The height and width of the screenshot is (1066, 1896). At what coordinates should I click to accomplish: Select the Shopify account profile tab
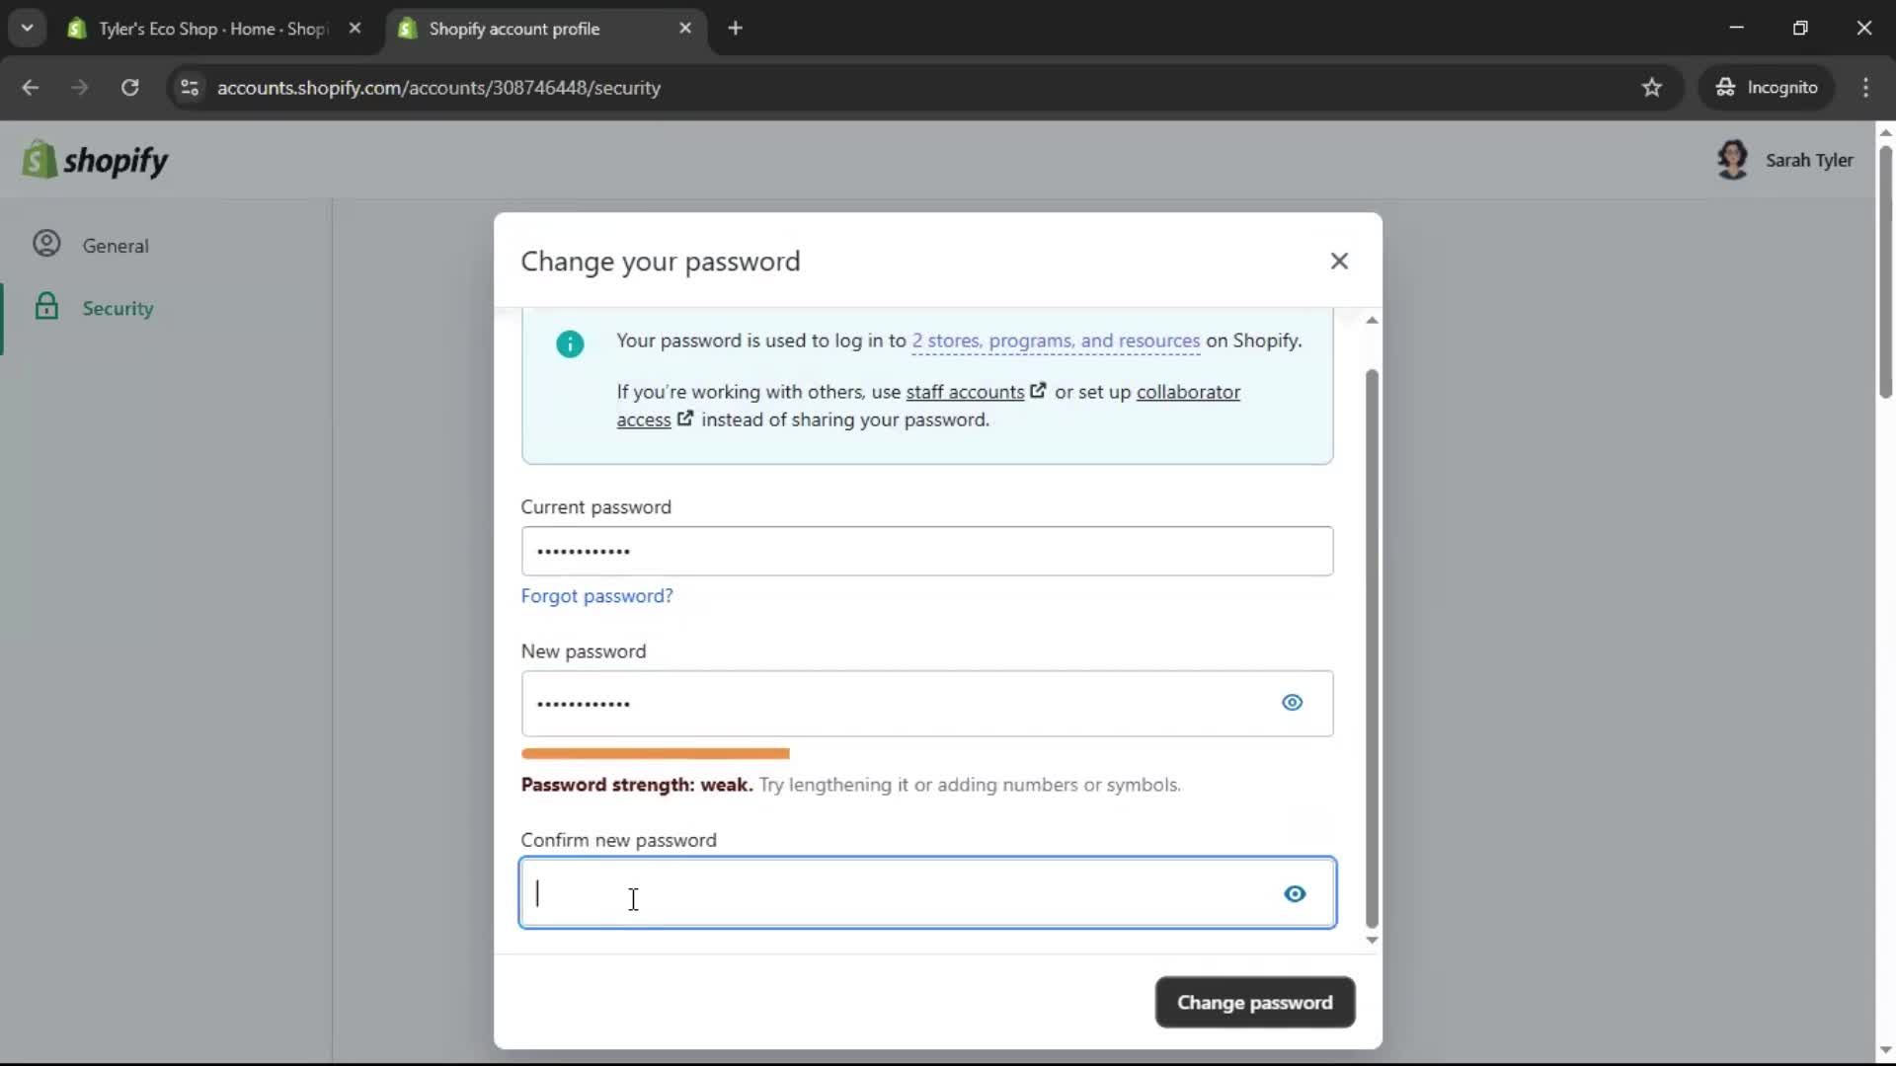[513, 28]
